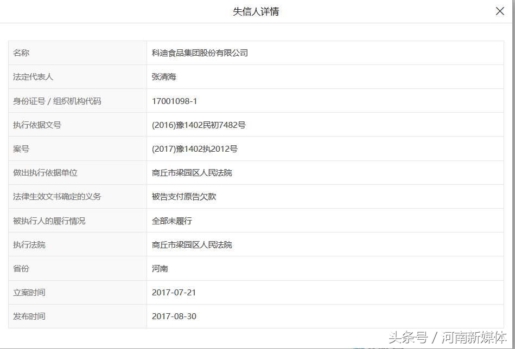Close the 失信人详情 dialog

coord(499,10)
